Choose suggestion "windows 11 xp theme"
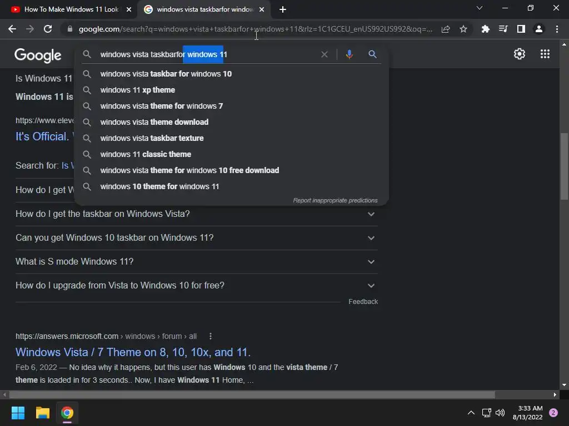Viewport: 569px width, 426px height. click(x=231, y=90)
